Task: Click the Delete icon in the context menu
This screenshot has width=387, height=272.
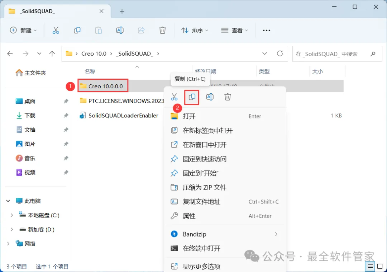Action: 228,97
